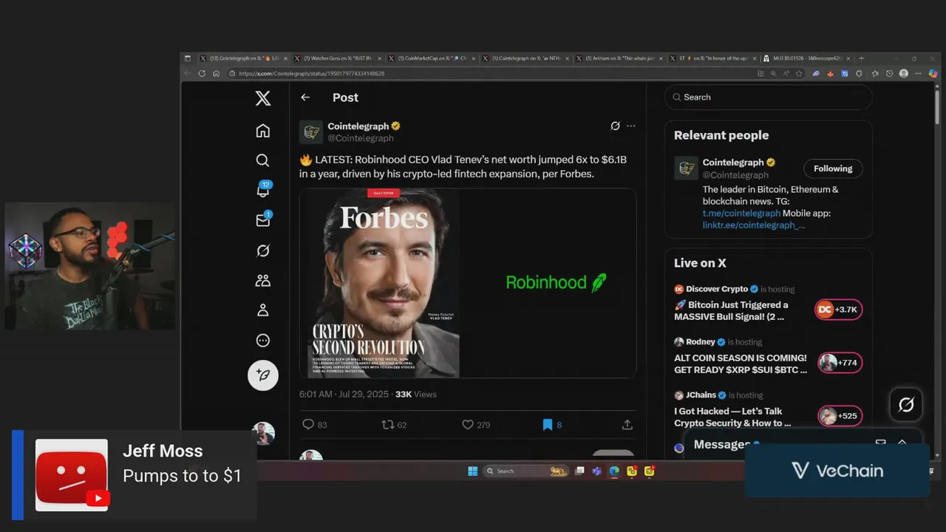Click browser refresh button

click(x=202, y=74)
